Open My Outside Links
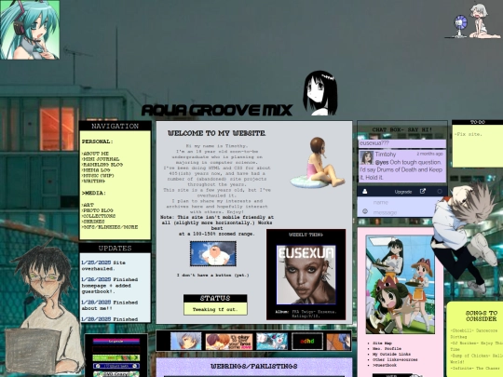The width and height of the screenshot is (503, 377). 391,354
